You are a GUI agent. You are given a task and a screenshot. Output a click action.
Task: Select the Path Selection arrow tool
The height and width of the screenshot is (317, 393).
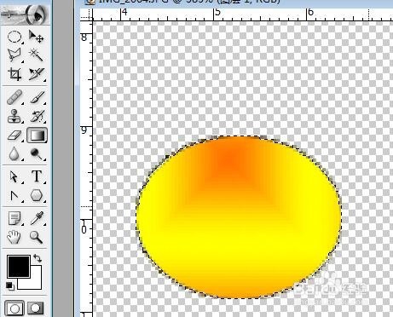[14, 176]
